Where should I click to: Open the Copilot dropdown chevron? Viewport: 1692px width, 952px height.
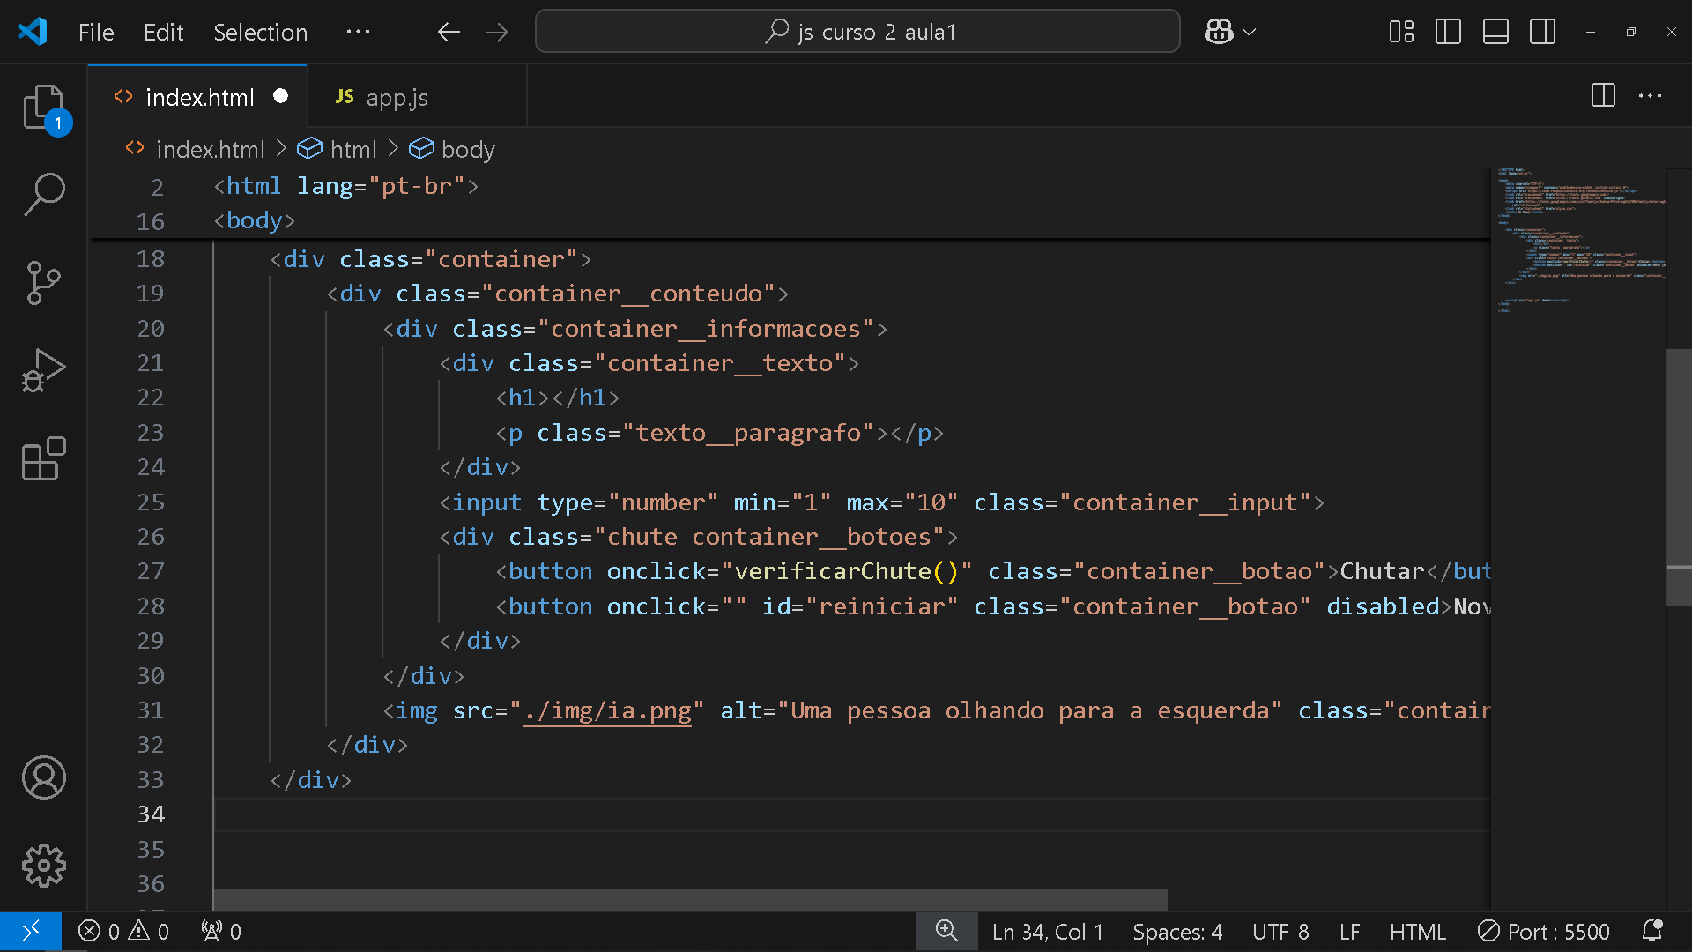point(1250,33)
